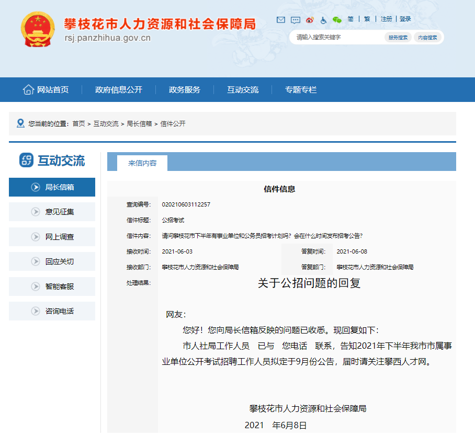Click the national emblem logo
Image resolution: width=475 pixels, height=436 pixels.
37,29
